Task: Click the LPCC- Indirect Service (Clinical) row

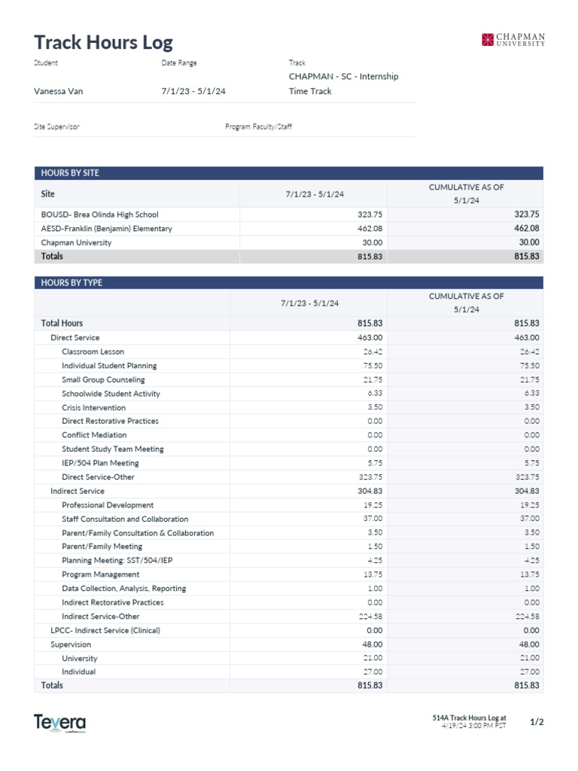Action: pyautogui.click(x=105, y=630)
